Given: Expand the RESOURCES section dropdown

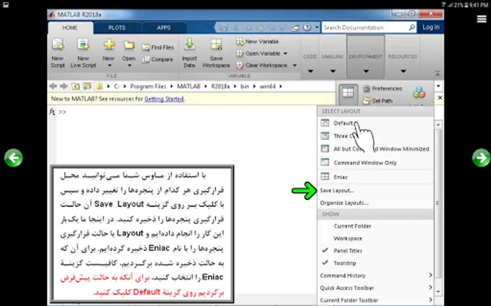Looking at the screenshot, I should 403,71.
